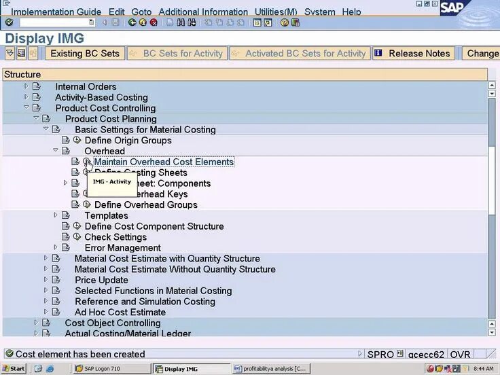Click the Expand All subtree icon

click(x=10, y=53)
